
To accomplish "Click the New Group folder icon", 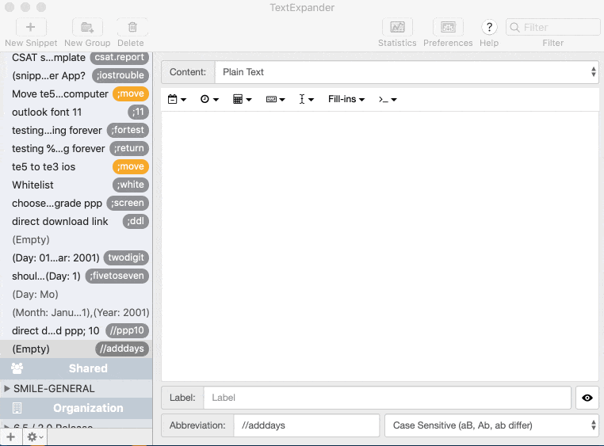I will click(87, 27).
